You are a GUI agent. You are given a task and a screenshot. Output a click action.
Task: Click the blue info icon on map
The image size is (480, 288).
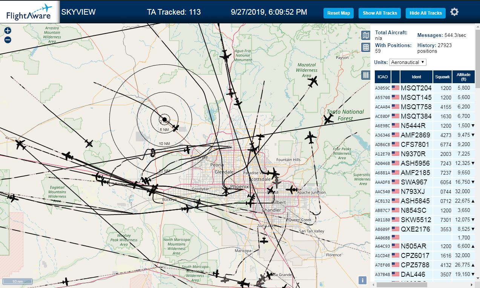tap(362, 280)
